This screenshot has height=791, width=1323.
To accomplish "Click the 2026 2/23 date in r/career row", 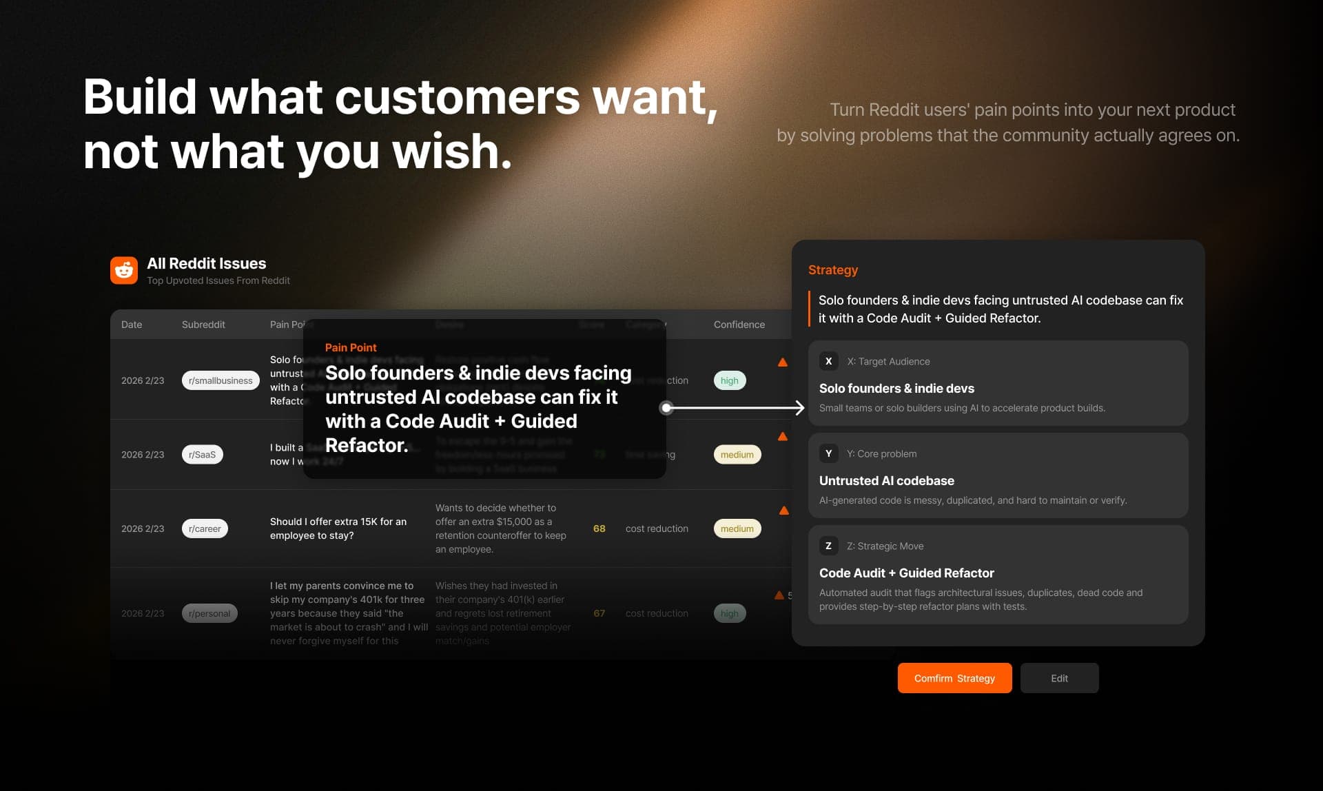I will pos(143,528).
